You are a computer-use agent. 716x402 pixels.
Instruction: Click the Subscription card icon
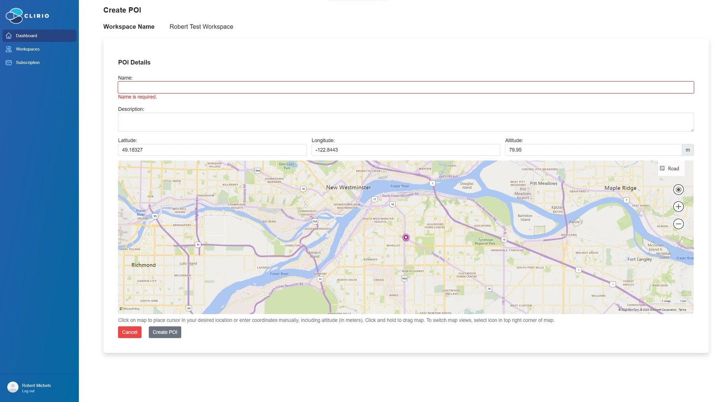[9, 63]
